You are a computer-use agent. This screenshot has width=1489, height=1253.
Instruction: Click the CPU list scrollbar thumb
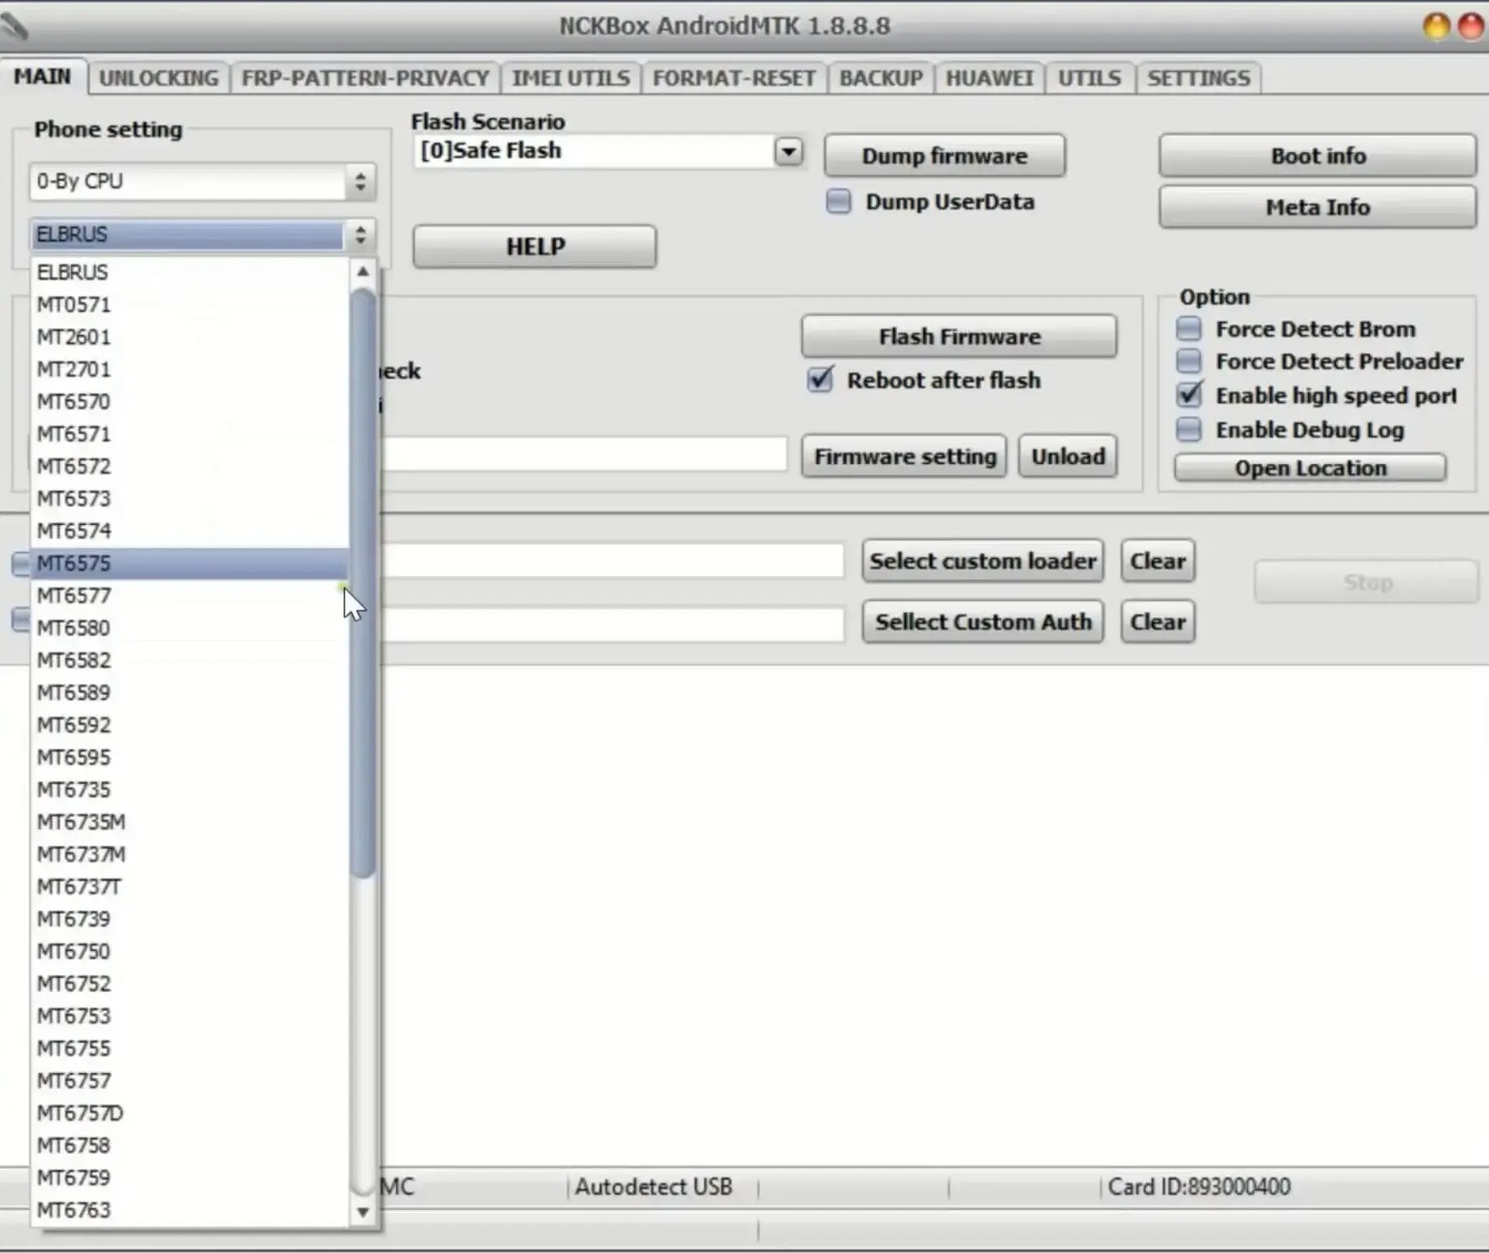[363, 583]
